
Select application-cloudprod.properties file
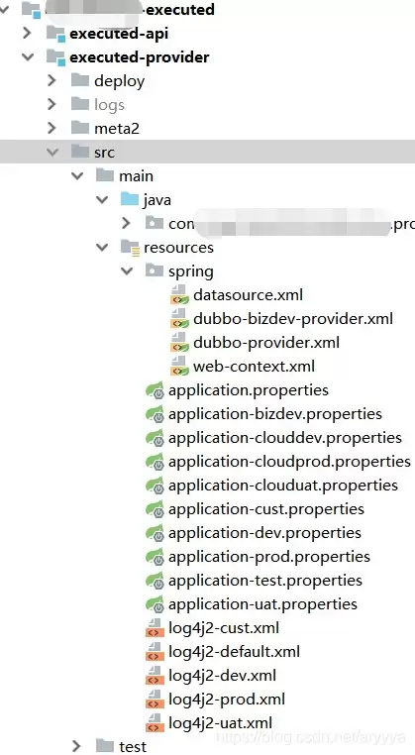[289, 462]
